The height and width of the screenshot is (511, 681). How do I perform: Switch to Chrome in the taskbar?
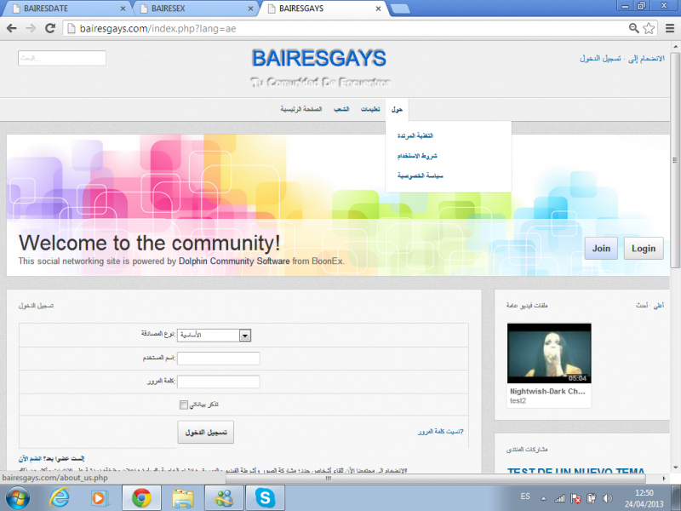coord(141,498)
